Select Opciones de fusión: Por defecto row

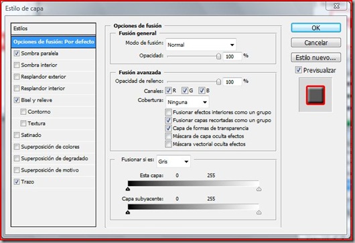pyautogui.click(x=54, y=42)
